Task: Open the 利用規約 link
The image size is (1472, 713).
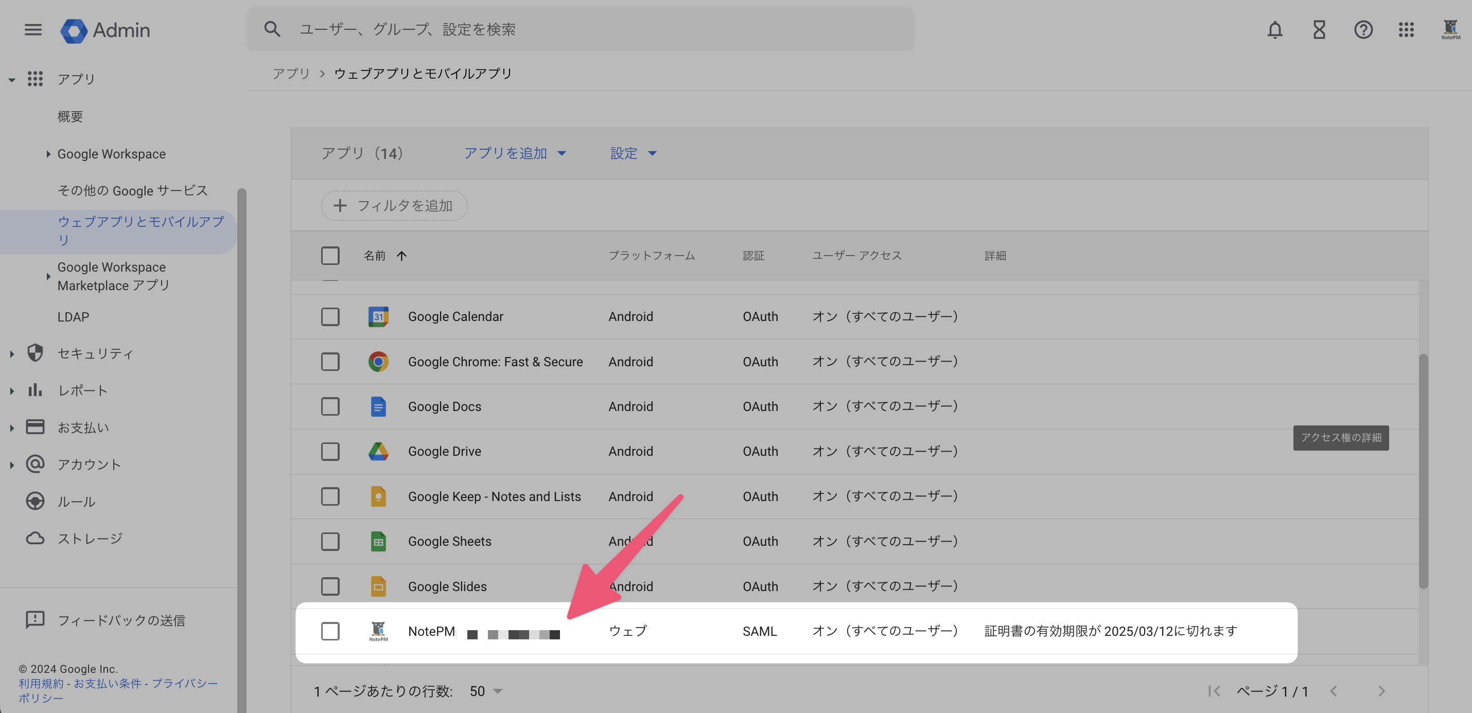Action: click(41, 683)
